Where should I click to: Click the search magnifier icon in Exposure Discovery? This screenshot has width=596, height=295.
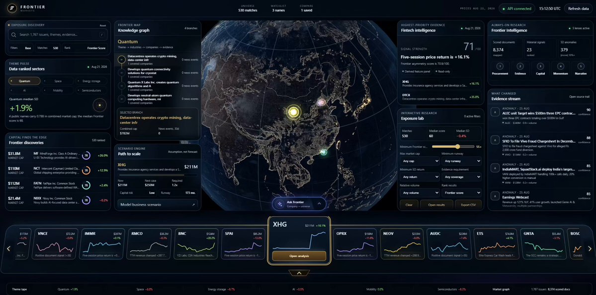[14, 35]
